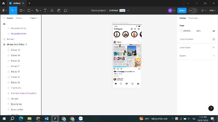Switch to the Assets tab
Image resolution: width=218 pixels, height=122 pixels.
[x=19, y=18]
